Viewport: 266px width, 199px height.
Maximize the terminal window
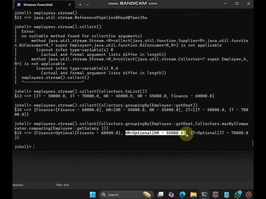pyautogui.click(x=237, y=4)
